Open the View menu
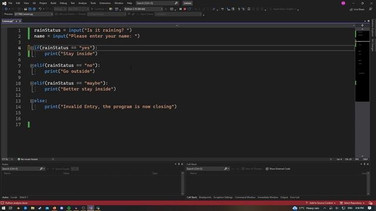Viewport: 376px width, 211px height. click(26, 3)
